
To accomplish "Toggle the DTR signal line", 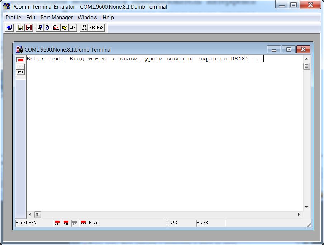I will [20, 67].
